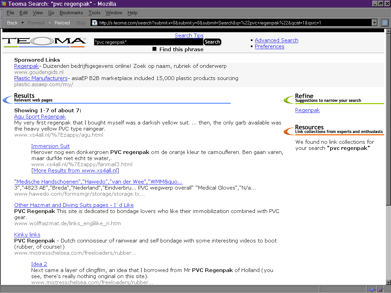Click the Plastic Manufacturers sponsored link
Image resolution: width=391 pixels, height=293 pixels.
[41, 78]
